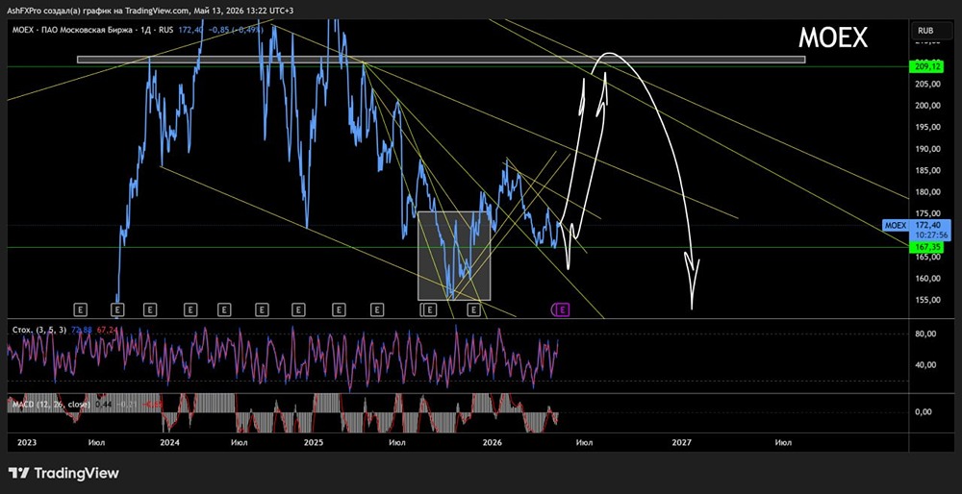Click 175,00 on the price scale
The image size is (962, 494).
pyautogui.click(x=928, y=213)
